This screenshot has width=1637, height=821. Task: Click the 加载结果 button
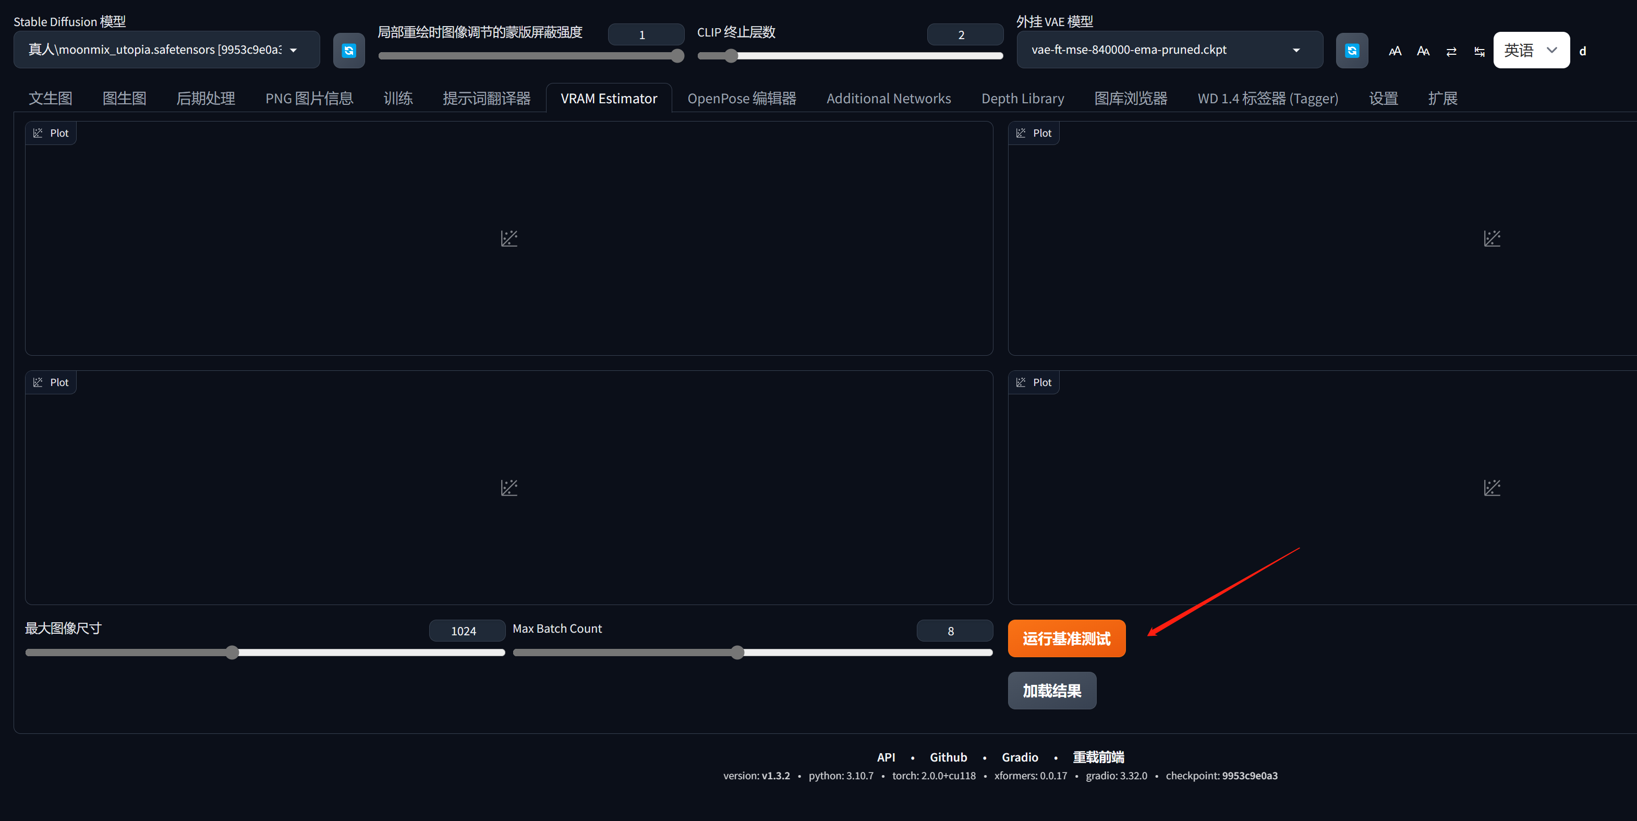1052,690
